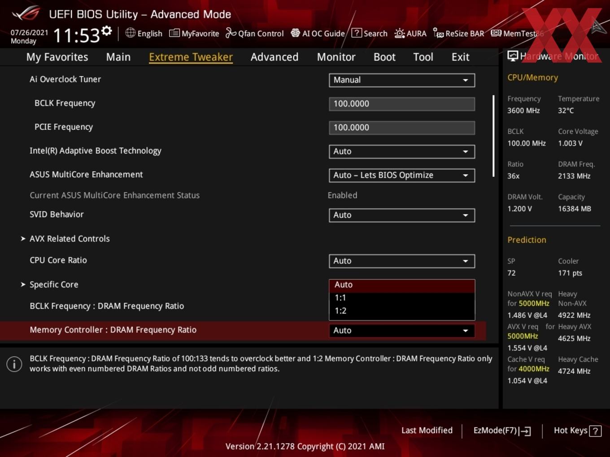Click the info icon beside help text

(14, 364)
